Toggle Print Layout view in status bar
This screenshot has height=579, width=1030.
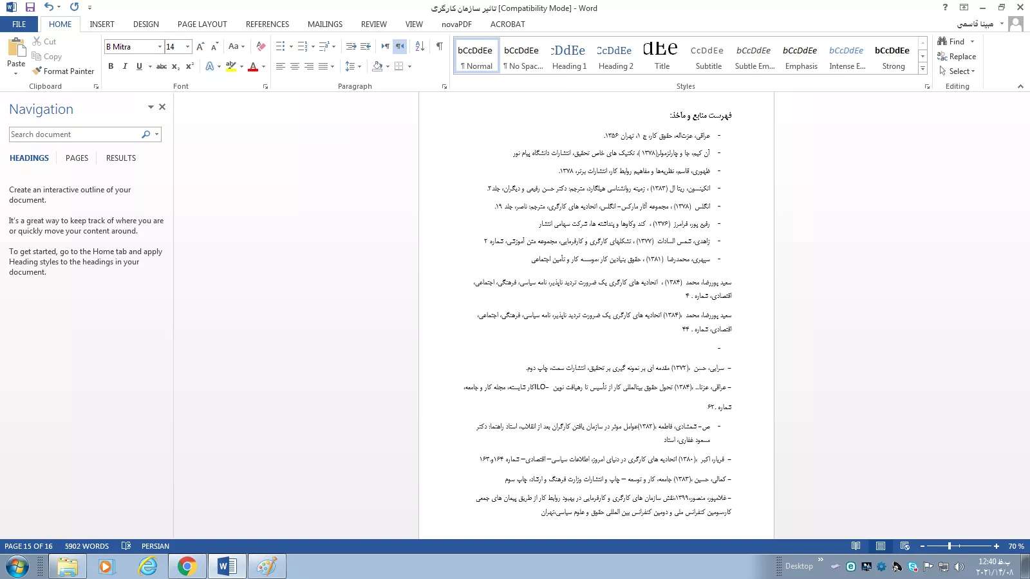click(880, 546)
